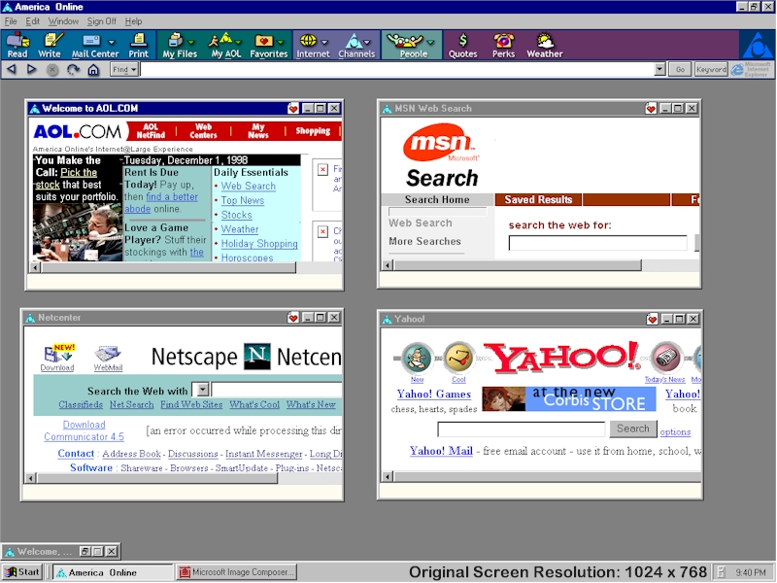Open the File menu

pyautogui.click(x=11, y=21)
